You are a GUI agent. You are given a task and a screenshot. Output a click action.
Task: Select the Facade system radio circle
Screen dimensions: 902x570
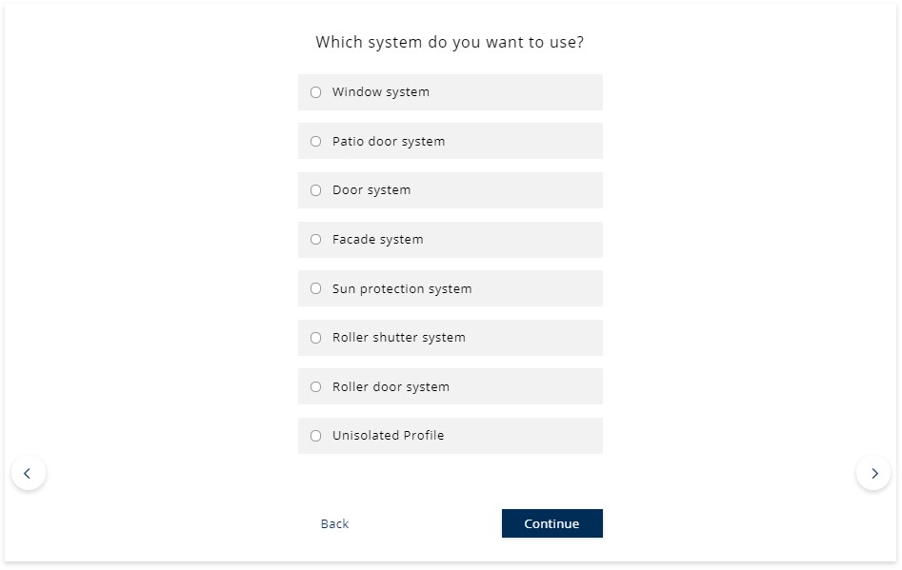(x=316, y=240)
